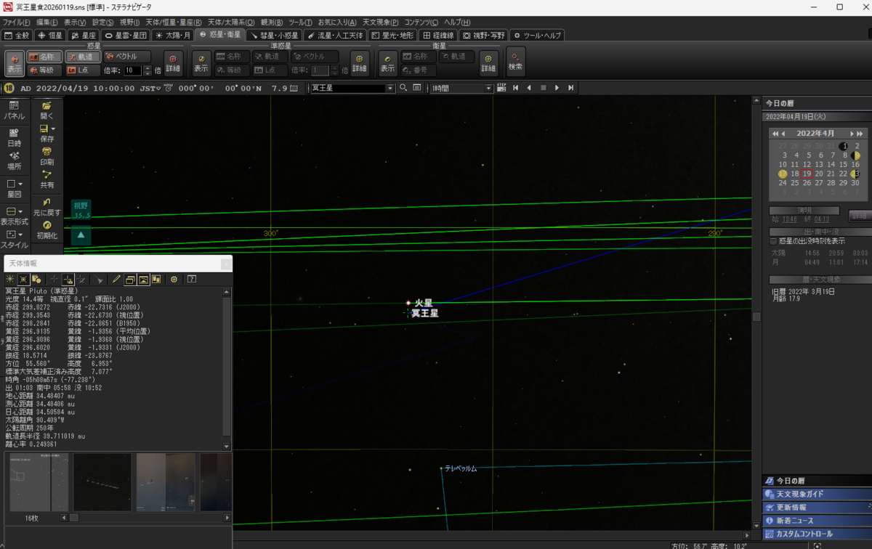Click the 共有 share icon
Screen dimensions: 872x549
pyautogui.click(x=47, y=179)
